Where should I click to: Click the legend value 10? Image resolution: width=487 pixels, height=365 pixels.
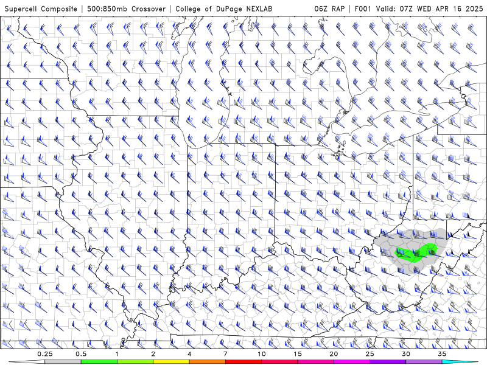click(262, 354)
